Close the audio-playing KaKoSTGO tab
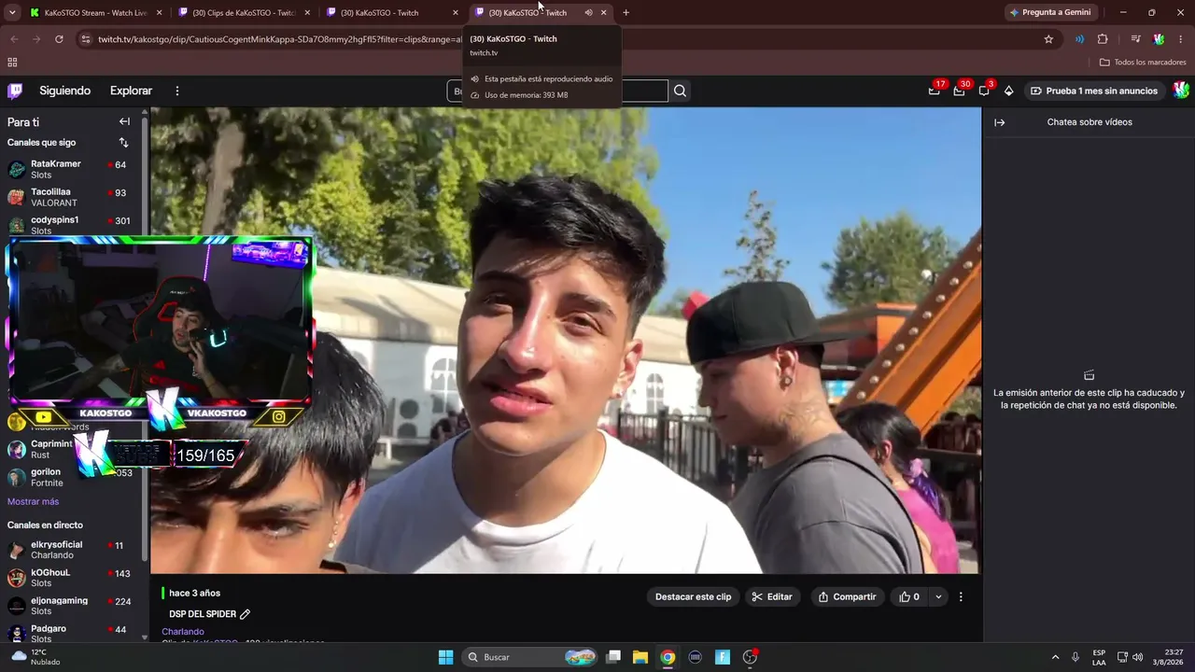 604,13
